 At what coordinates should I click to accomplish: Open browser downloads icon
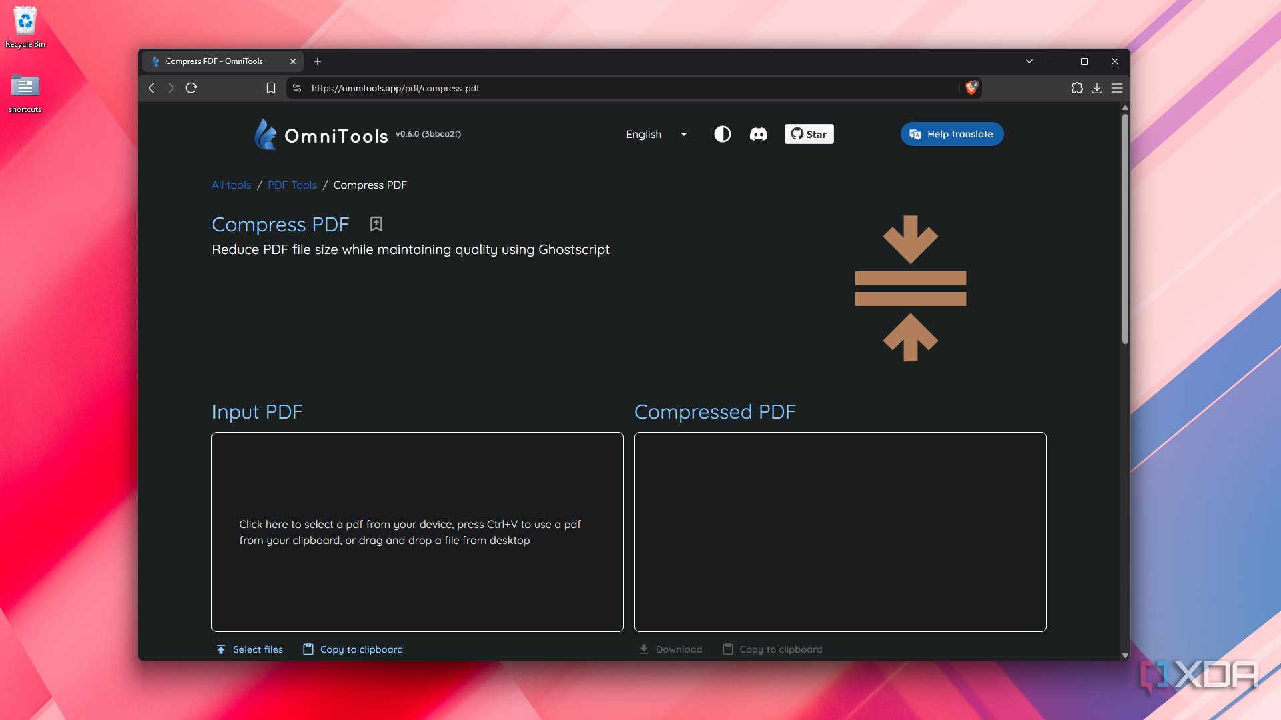[x=1097, y=88]
